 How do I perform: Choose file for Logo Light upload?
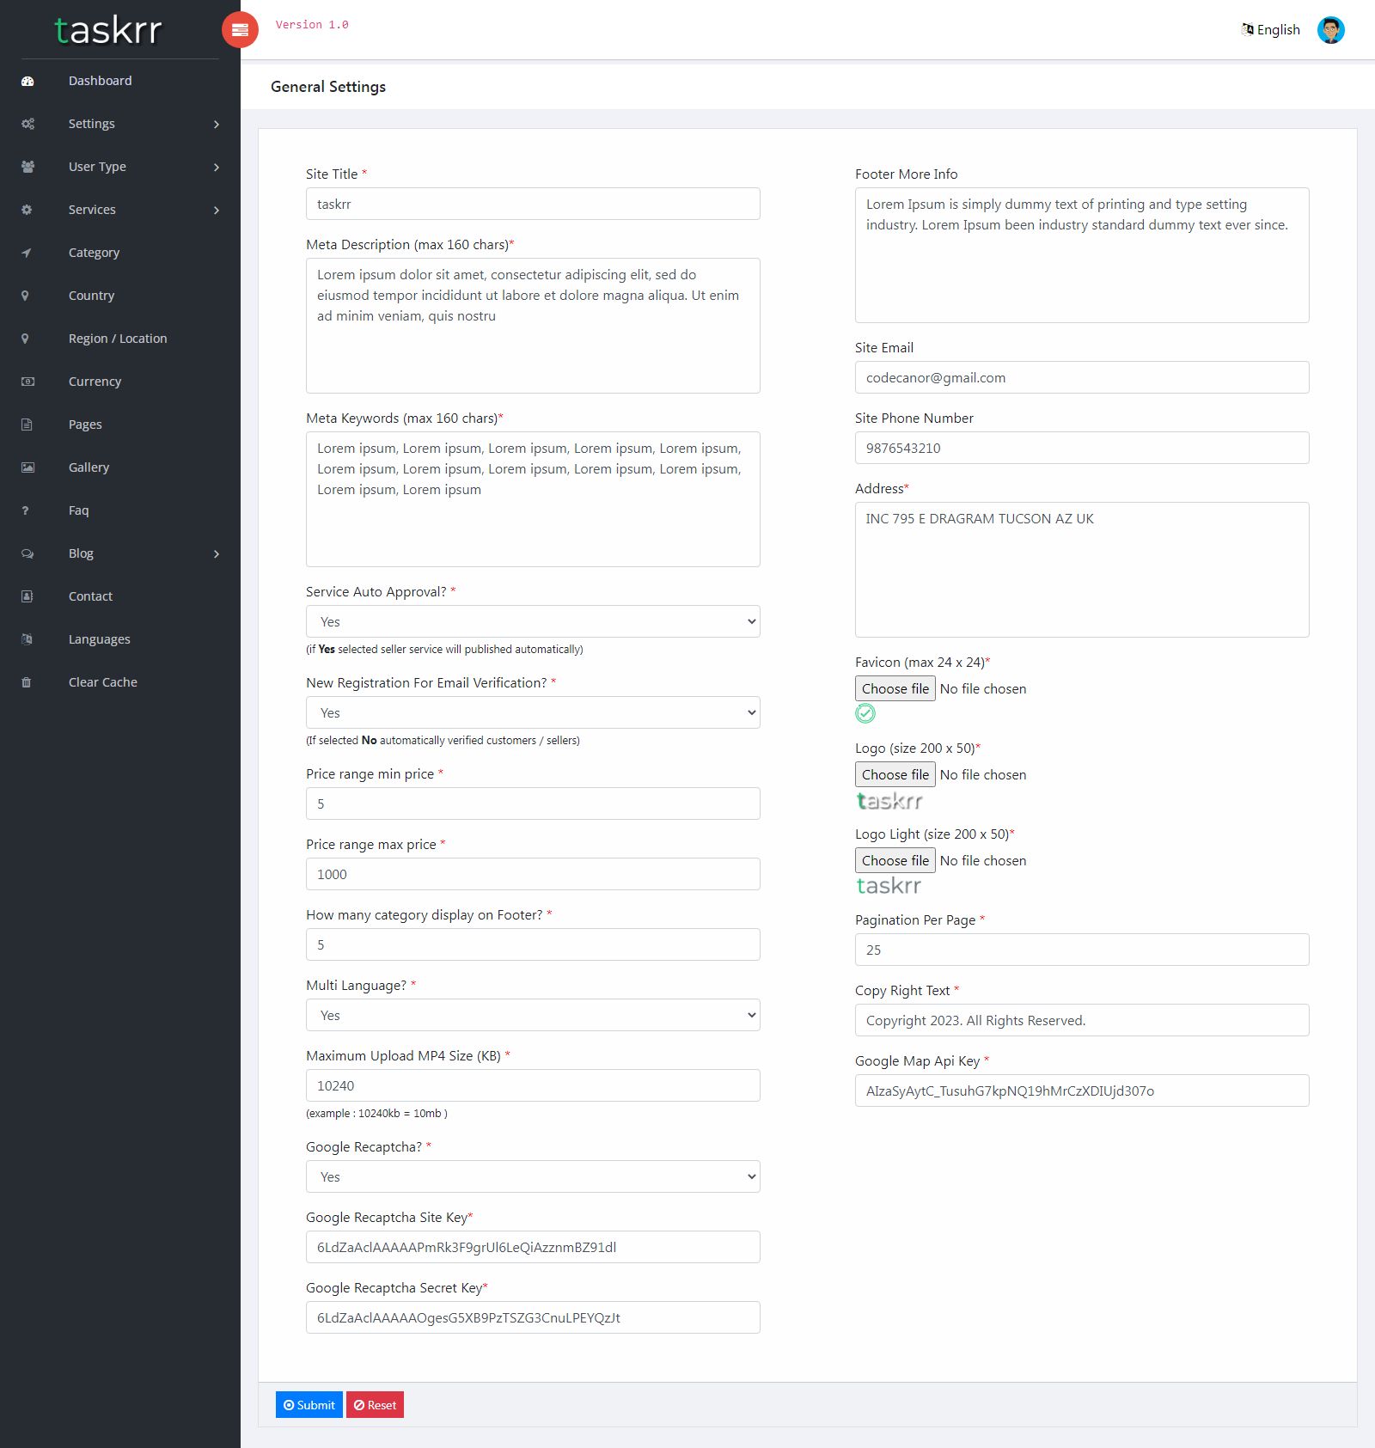[895, 860]
